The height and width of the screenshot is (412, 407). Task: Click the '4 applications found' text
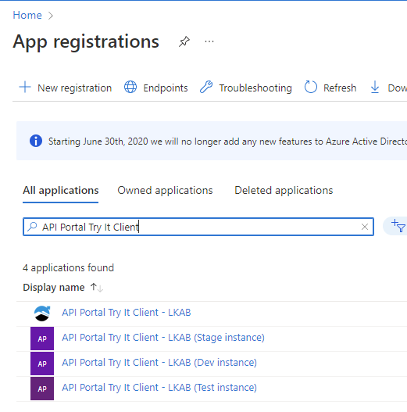tap(68, 267)
